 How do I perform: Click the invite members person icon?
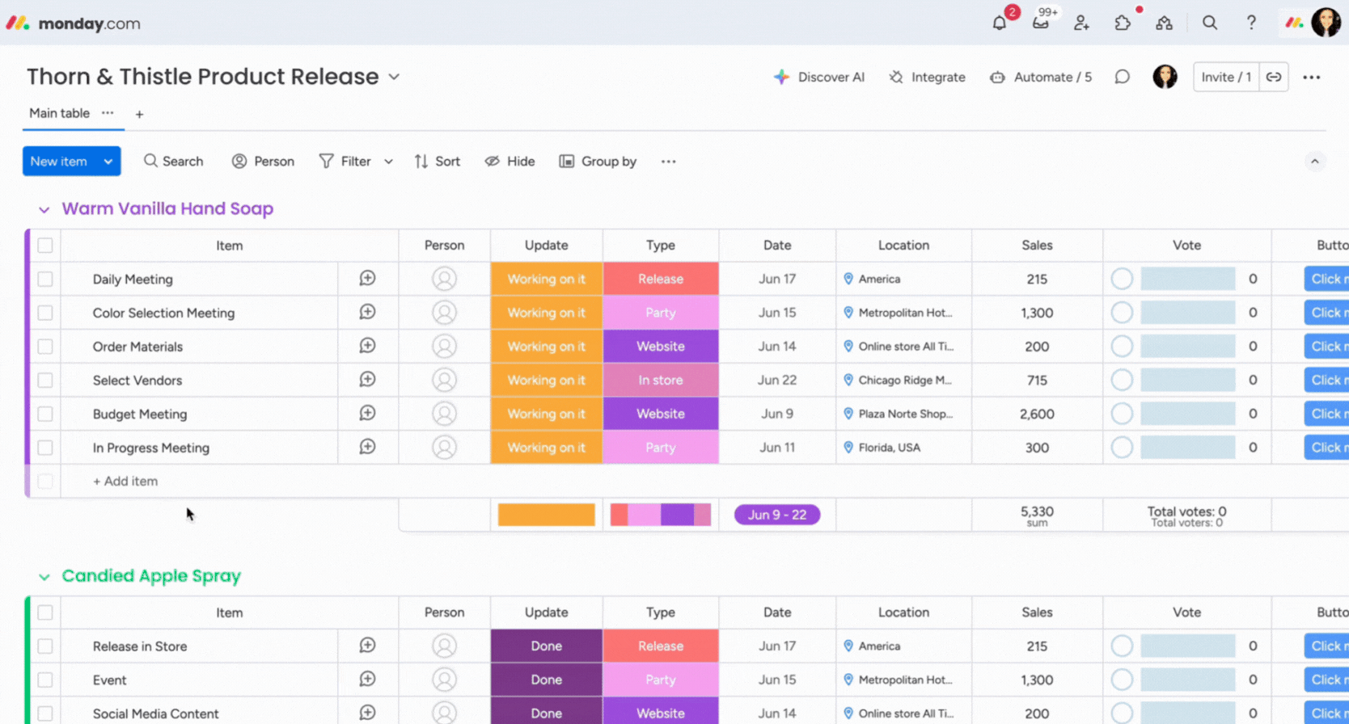1081,23
